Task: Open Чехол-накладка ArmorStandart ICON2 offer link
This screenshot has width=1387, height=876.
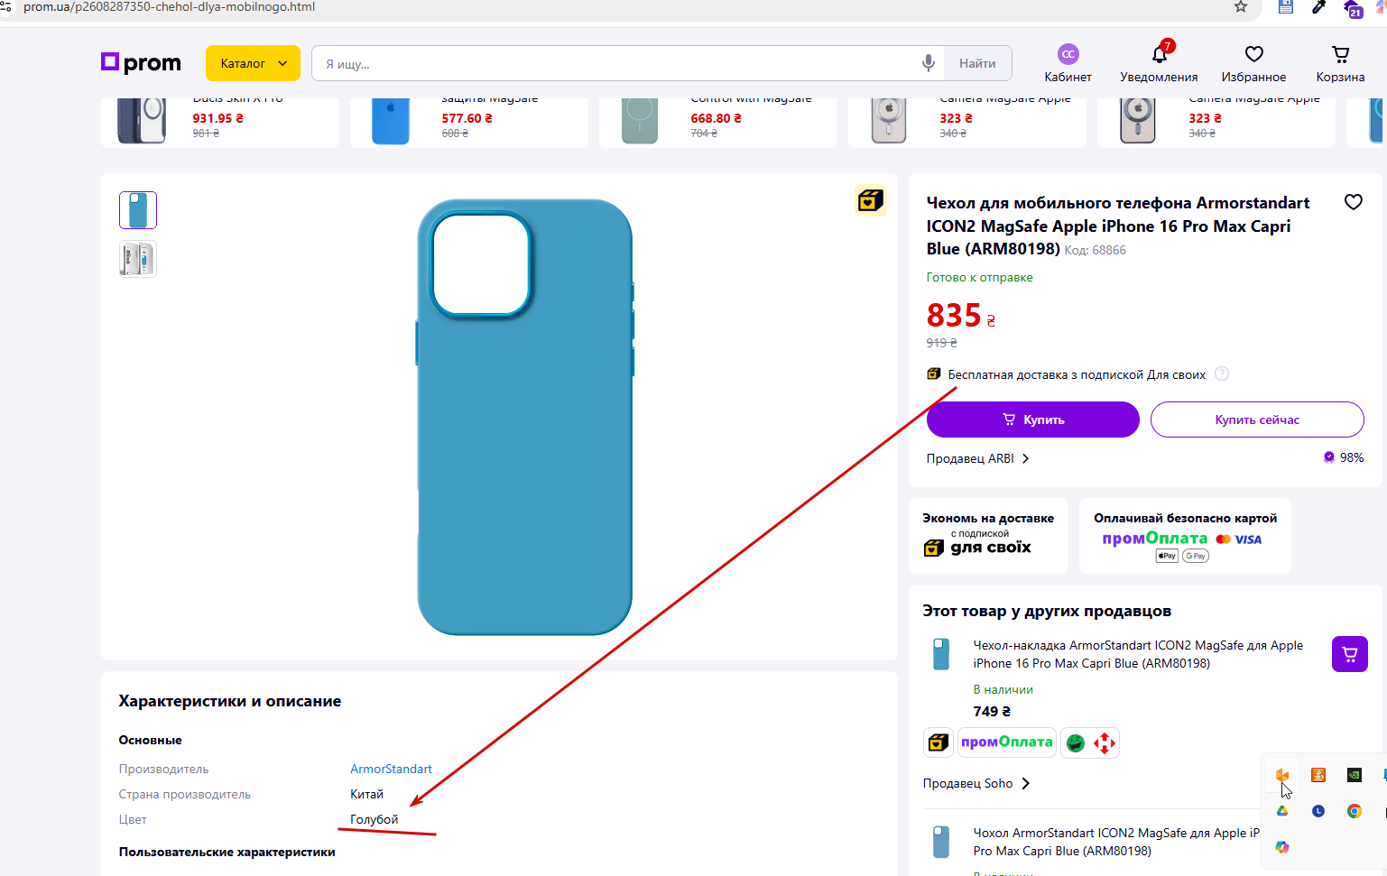Action: pyautogui.click(x=1138, y=654)
